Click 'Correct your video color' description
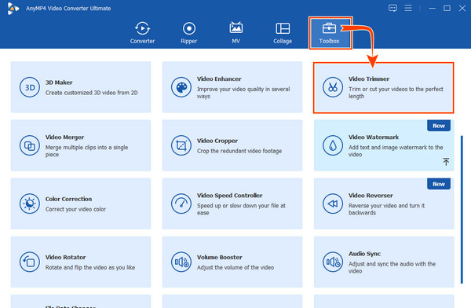This screenshot has height=308, width=471. point(75,209)
